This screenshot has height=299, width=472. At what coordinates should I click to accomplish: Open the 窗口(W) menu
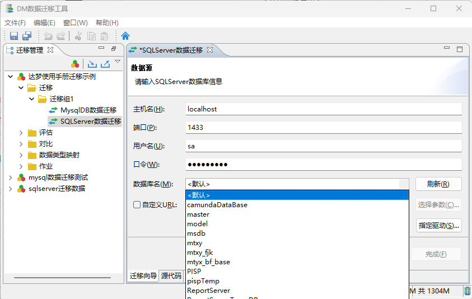[x=75, y=23]
